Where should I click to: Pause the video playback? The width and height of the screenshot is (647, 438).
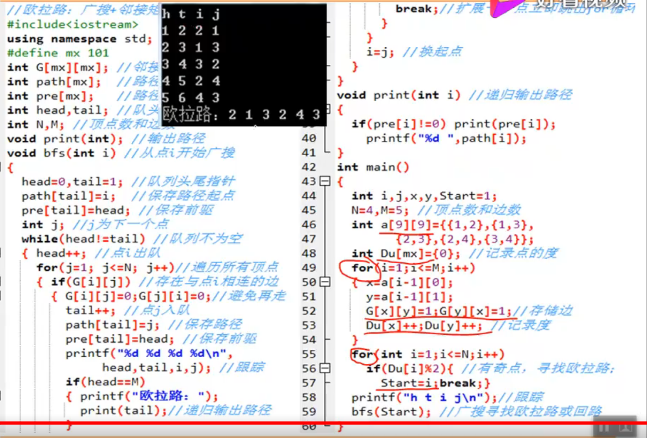coord(604,429)
